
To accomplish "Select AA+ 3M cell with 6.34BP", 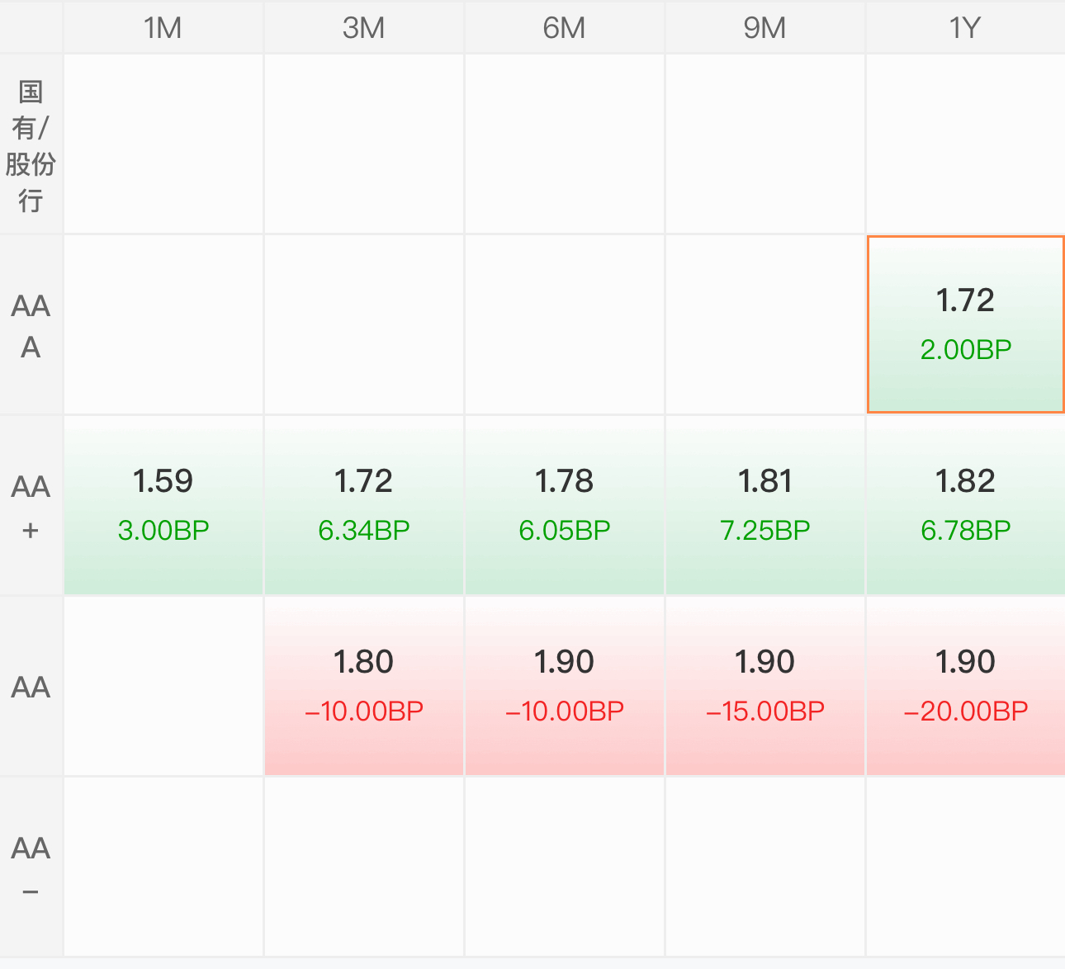I will [x=363, y=505].
